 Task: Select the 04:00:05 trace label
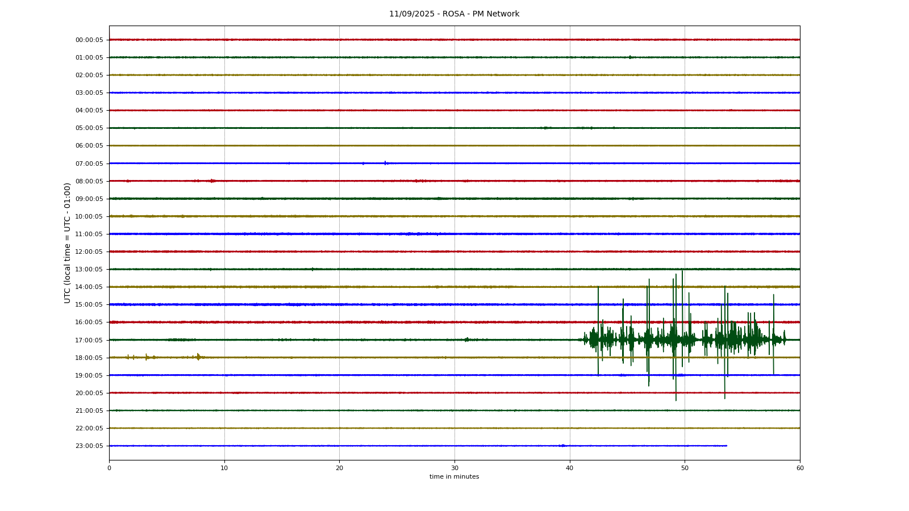coord(89,110)
